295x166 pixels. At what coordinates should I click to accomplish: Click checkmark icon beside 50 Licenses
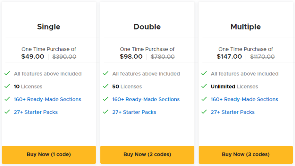tap(105, 86)
